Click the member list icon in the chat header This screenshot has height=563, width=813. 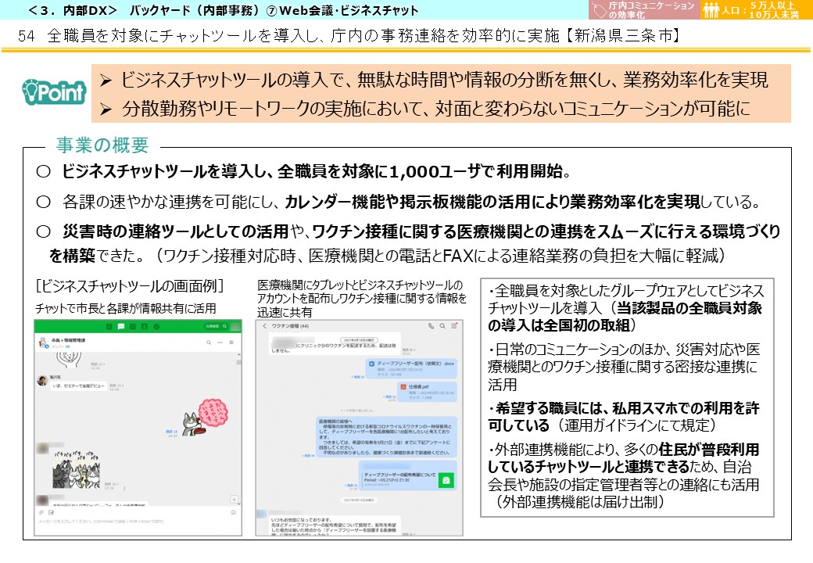(232, 342)
